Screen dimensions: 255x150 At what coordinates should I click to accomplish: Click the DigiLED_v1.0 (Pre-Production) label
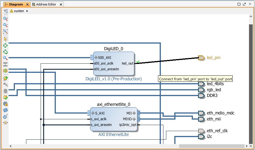[114, 79]
